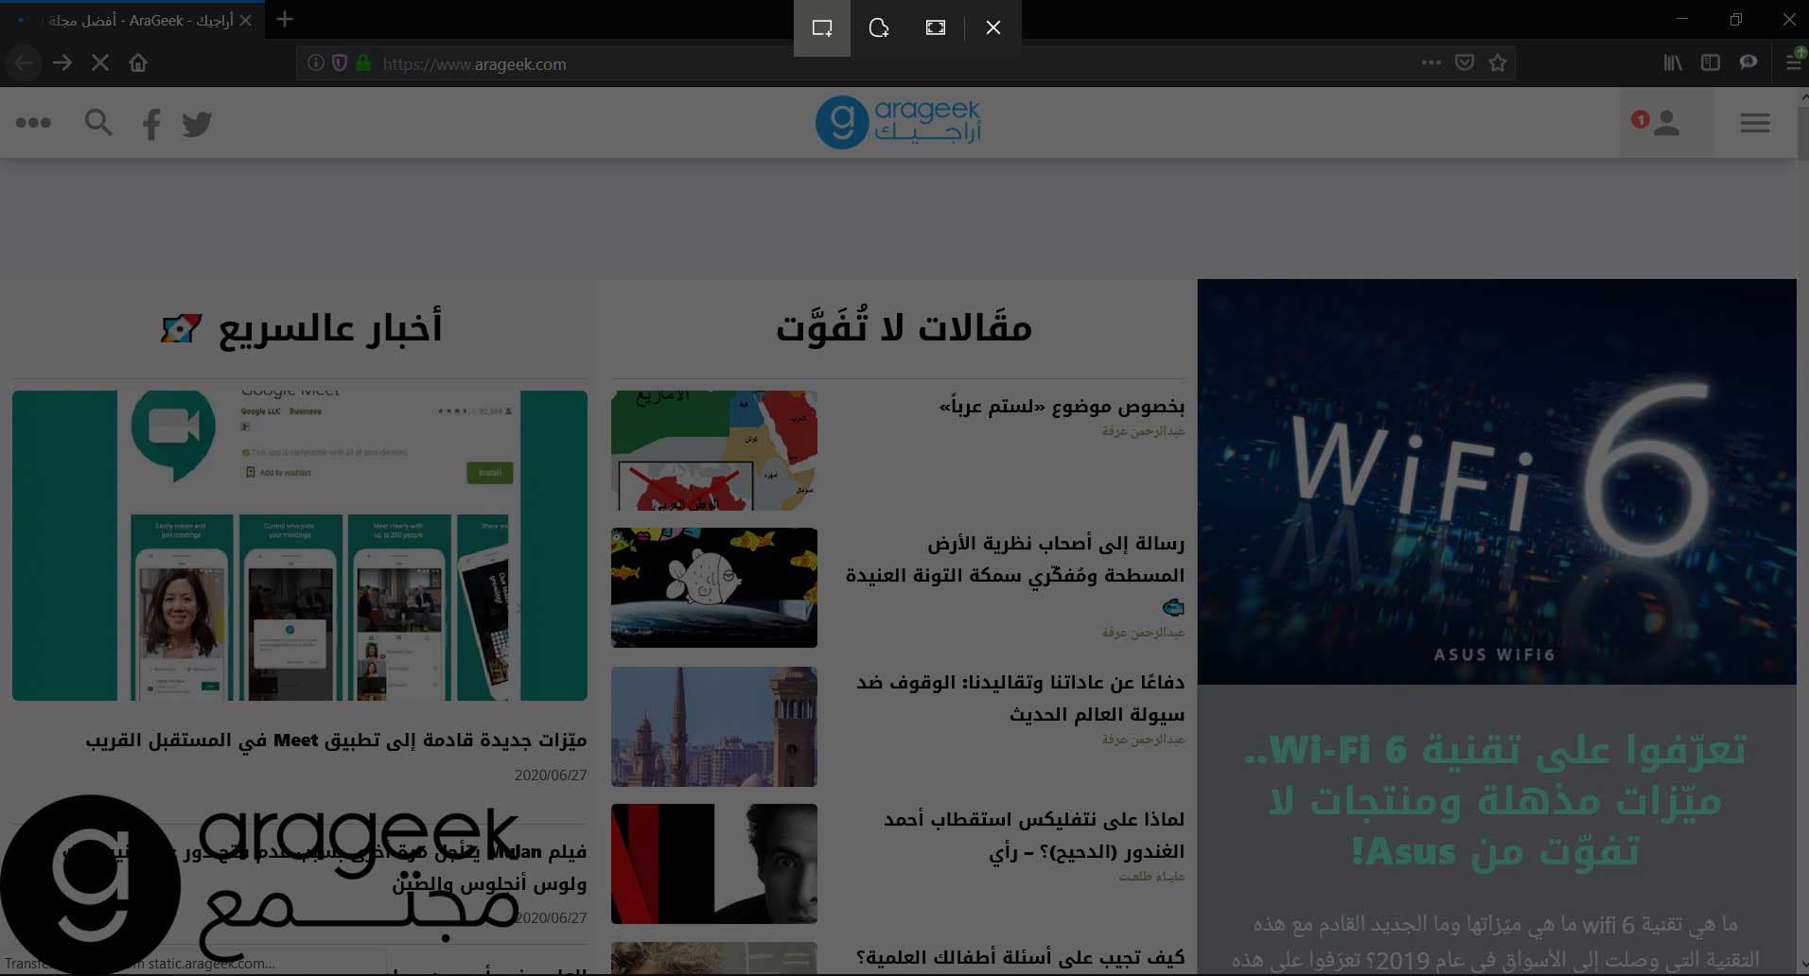
Task: Open the مقالات لا تُفَوَّت section heading
Action: 904,326
